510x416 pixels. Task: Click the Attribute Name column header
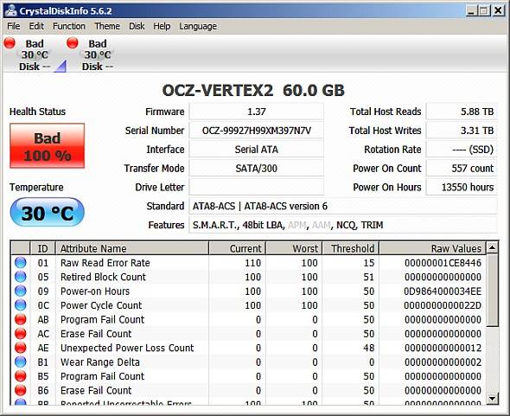click(132, 248)
